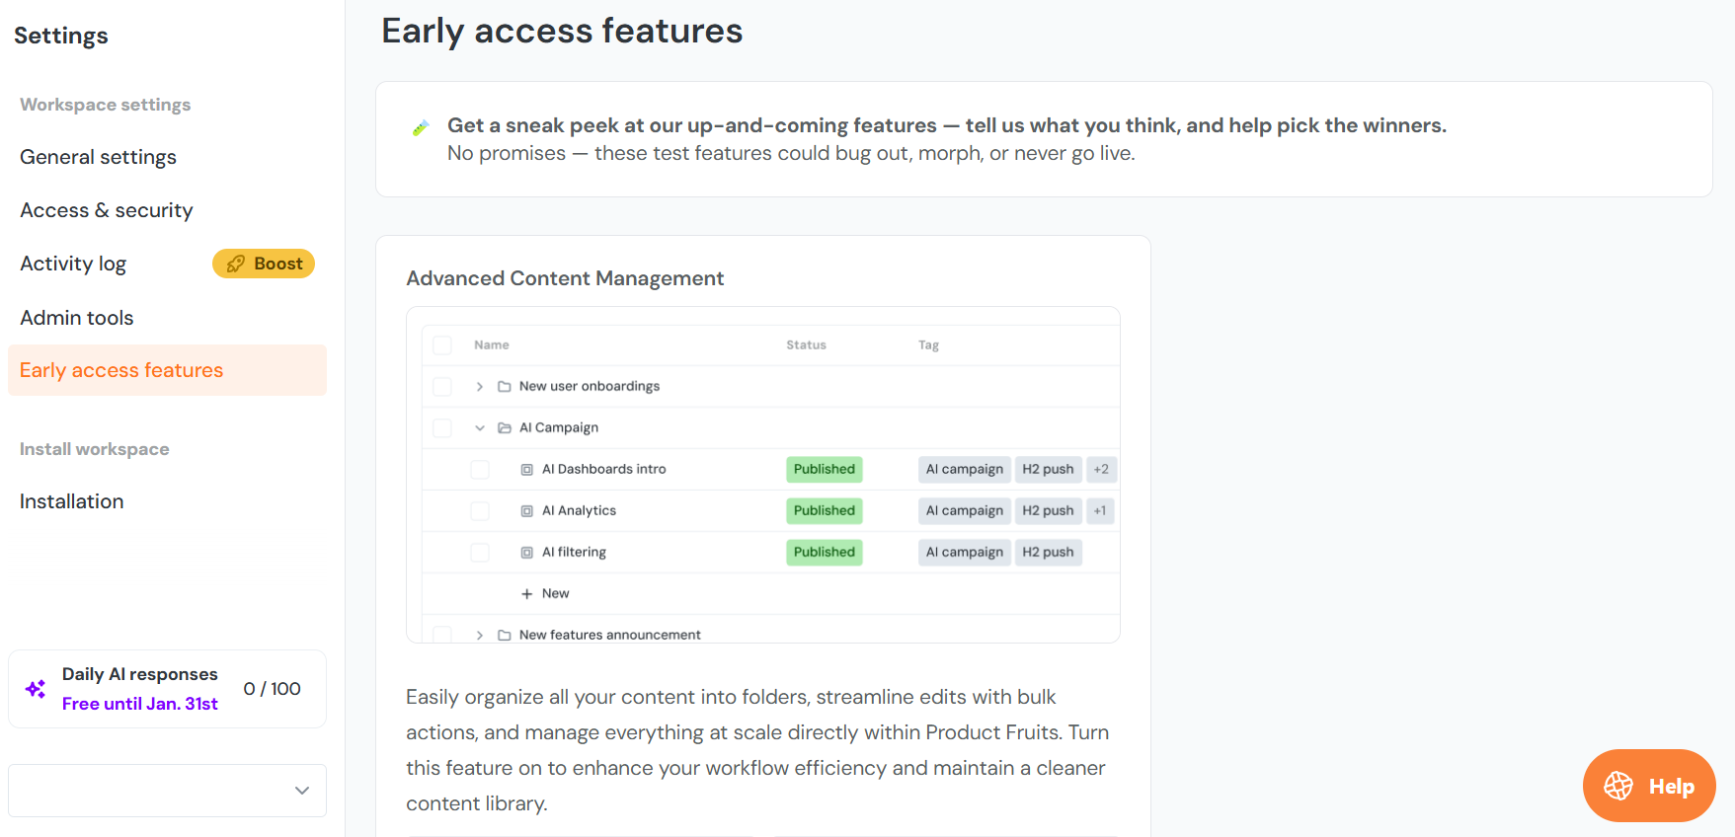Tick the AI Dashboards intro row checkbox
Image resolution: width=1735 pixels, height=837 pixels.
(x=480, y=470)
